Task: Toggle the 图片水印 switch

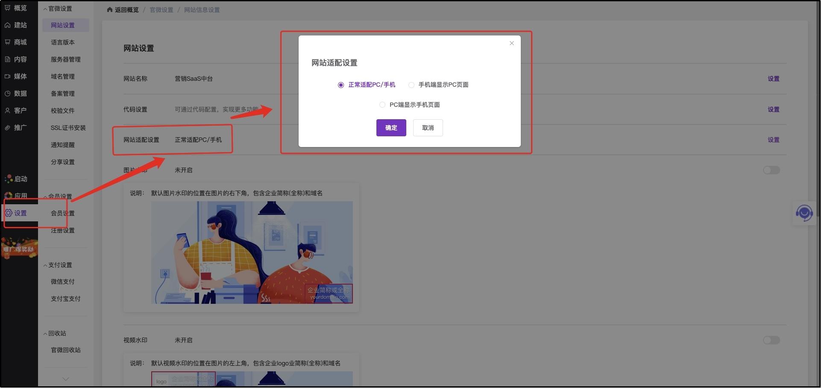Action: click(x=772, y=170)
